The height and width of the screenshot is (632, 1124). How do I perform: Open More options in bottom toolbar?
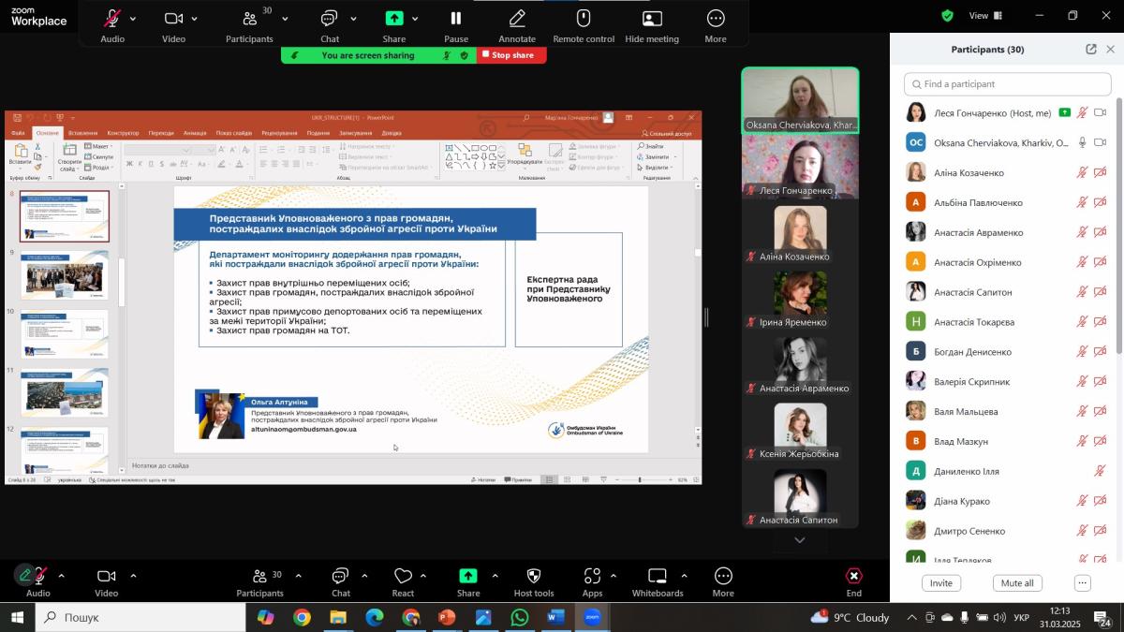722,577
